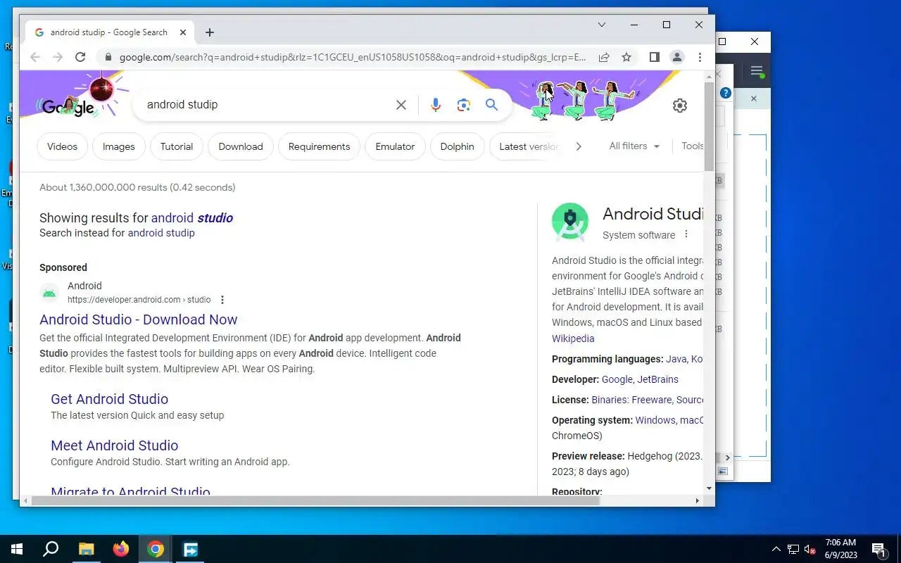The height and width of the screenshot is (563, 901).
Task: Reload the page in Chrome
Action: (x=80, y=57)
